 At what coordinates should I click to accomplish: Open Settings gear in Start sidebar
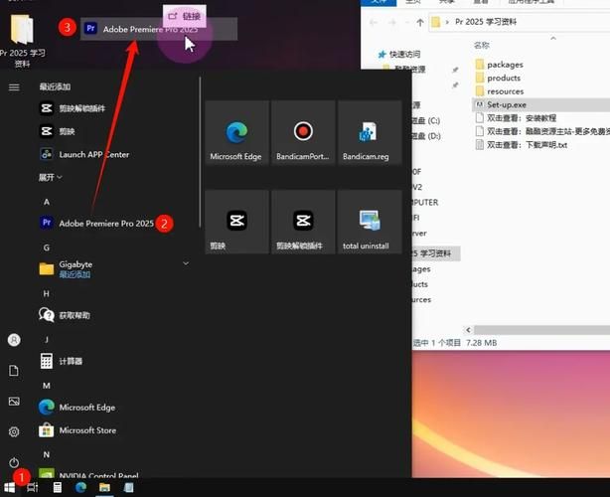tap(14, 431)
